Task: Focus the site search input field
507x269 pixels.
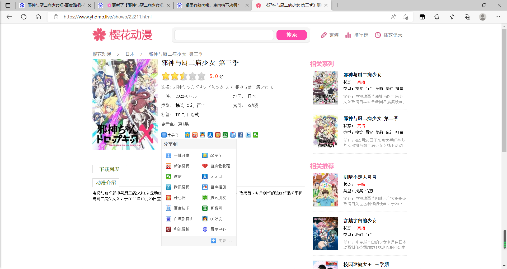Action: tap(224, 35)
